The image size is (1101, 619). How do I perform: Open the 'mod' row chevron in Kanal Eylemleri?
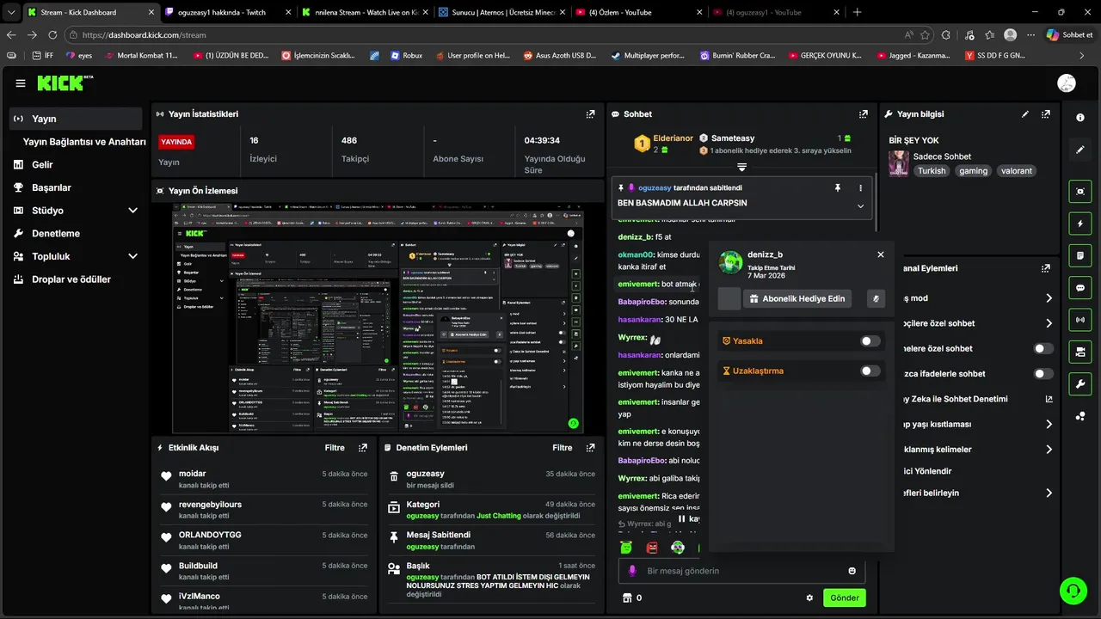click(1049, 298)
